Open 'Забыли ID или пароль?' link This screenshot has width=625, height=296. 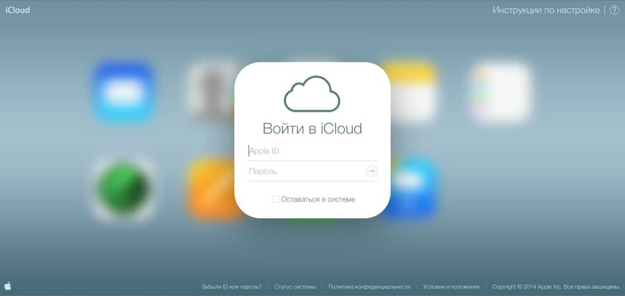231,287
